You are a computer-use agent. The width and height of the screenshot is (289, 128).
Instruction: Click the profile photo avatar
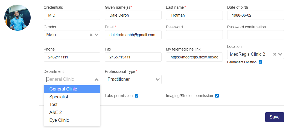tap(17, 18)
